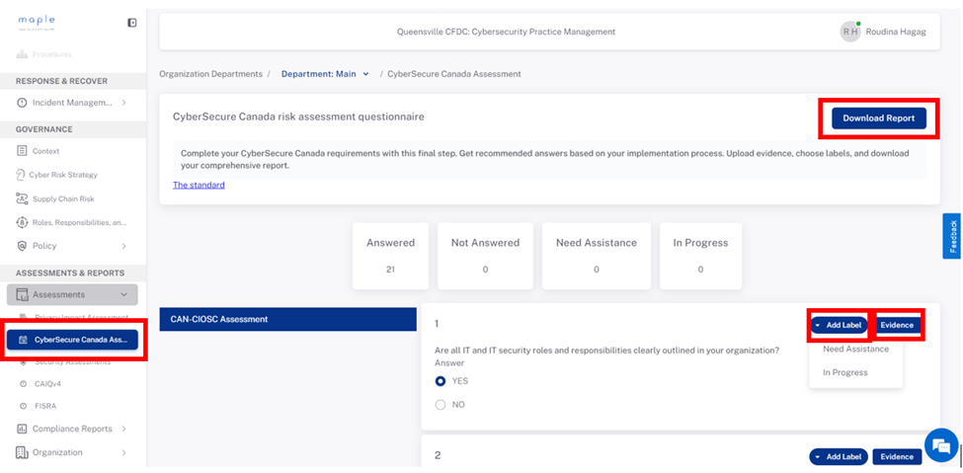
Task: Select YES for question 1
Action: pos(441,381)
